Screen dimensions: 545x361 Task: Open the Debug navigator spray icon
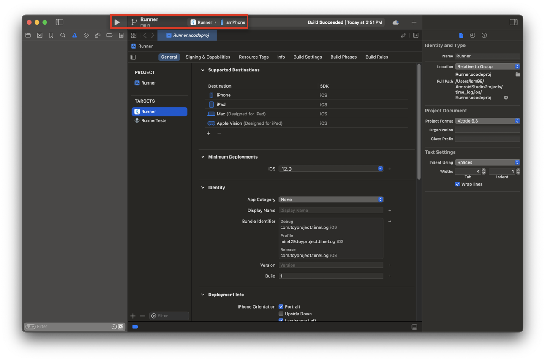(98, 36)
